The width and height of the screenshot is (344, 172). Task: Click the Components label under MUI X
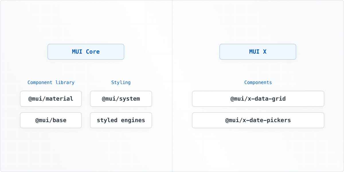[x=258, y=83]
